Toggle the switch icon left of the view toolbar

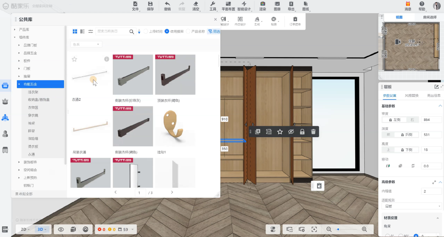click(273, 229)
